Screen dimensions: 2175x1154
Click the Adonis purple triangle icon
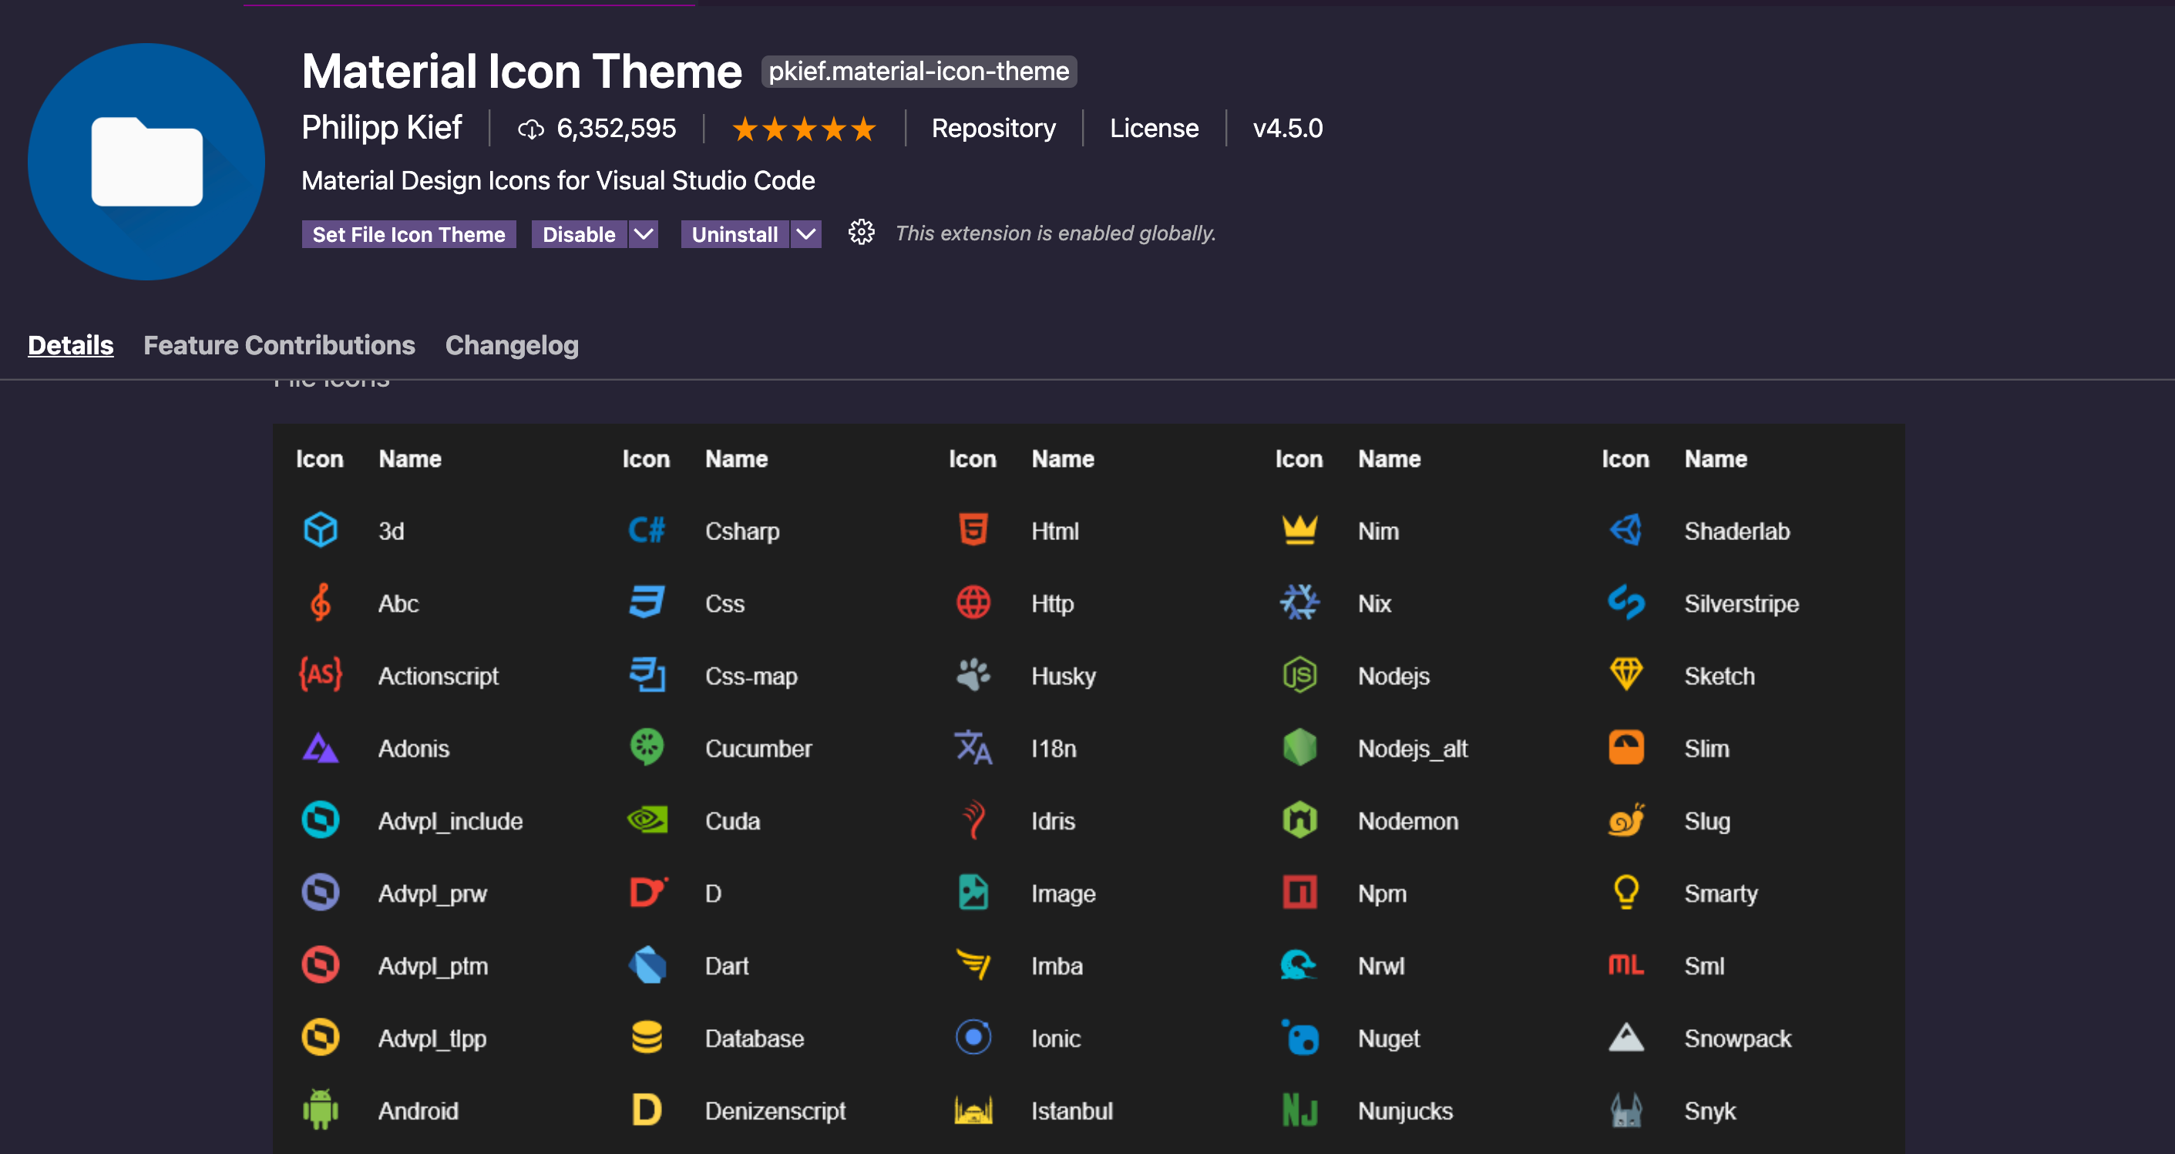pyautogui.click(x=320, y=748)
